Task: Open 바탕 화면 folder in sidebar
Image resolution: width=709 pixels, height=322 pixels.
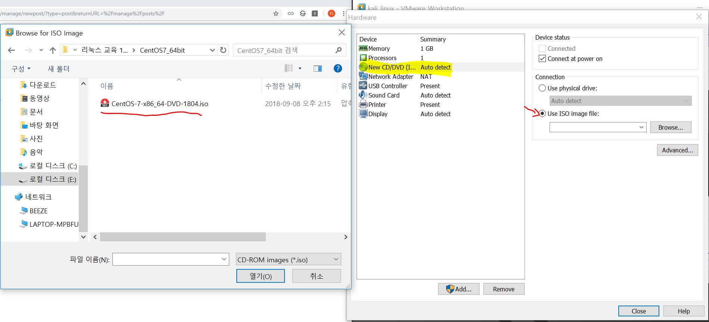Action: click(x=39, y=125)
